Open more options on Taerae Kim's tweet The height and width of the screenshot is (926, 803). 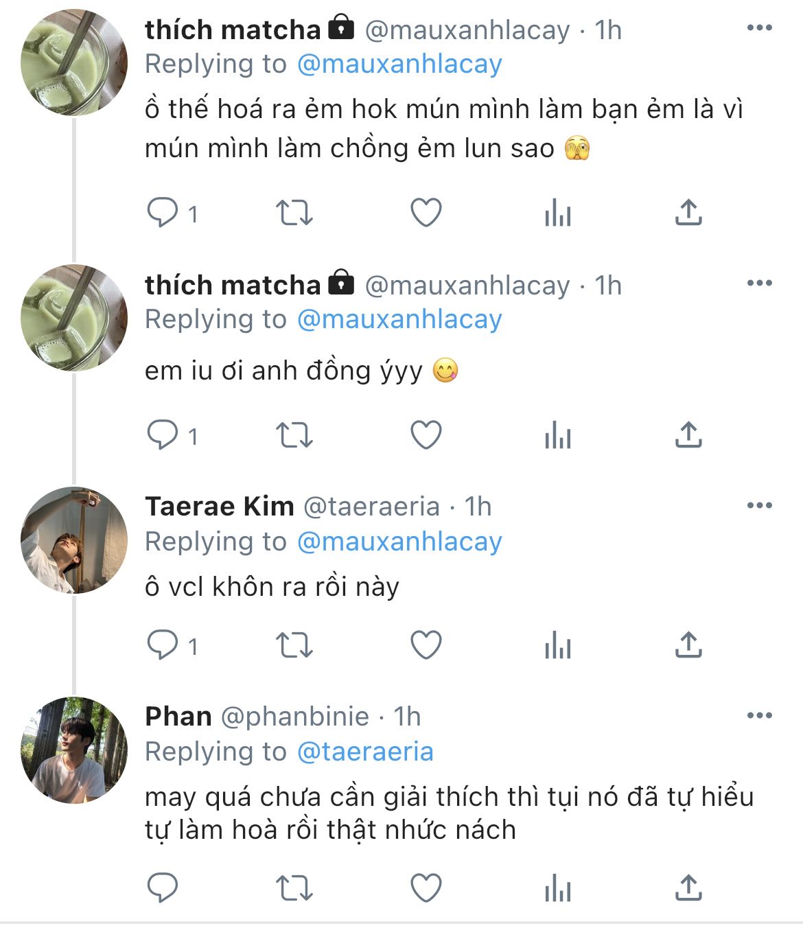pyautogui.click(x=759, y=506)
